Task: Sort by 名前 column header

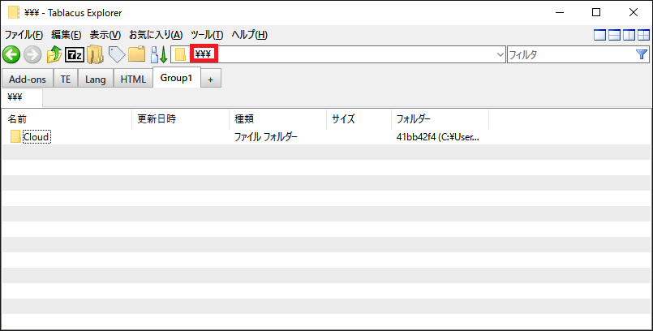Action: tap(67, 119)
